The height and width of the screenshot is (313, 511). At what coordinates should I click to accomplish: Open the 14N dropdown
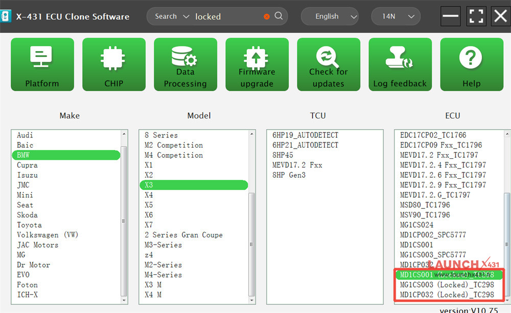coord(396,16)
